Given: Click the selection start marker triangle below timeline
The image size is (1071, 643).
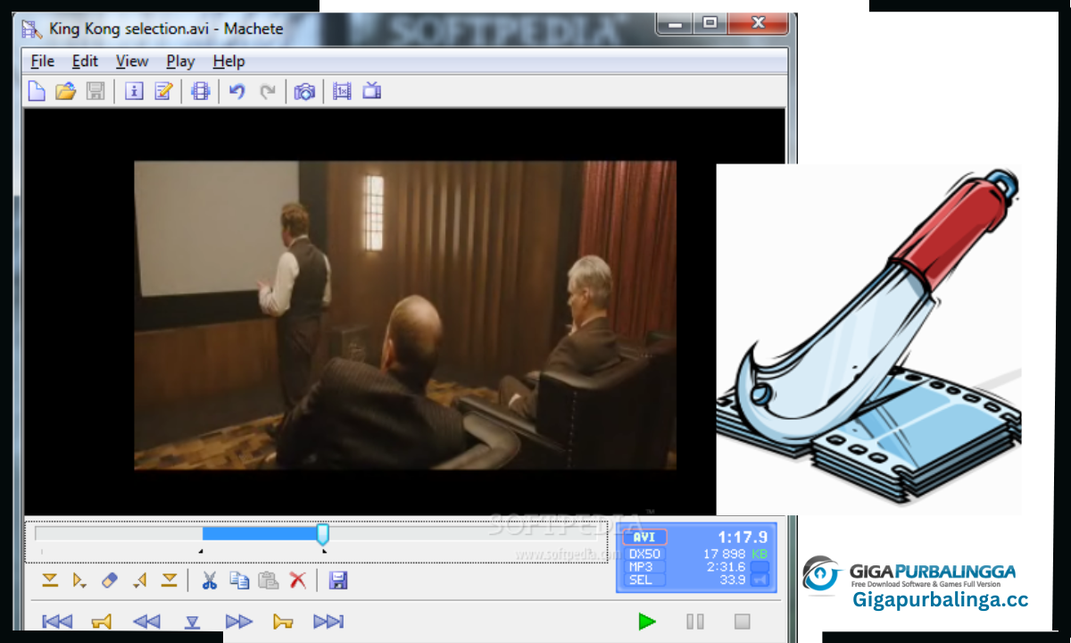Looking at the screenshot, I should coord(201,551).
